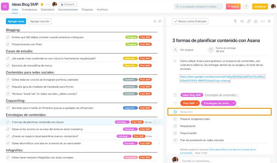This screenshot has width=277, height=163.
Task: Check the Programación subtask
Action: tap(175, 133)
